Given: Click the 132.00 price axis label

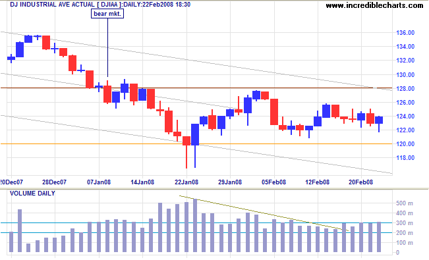Looking at the screenshot, I should (405, 61).
